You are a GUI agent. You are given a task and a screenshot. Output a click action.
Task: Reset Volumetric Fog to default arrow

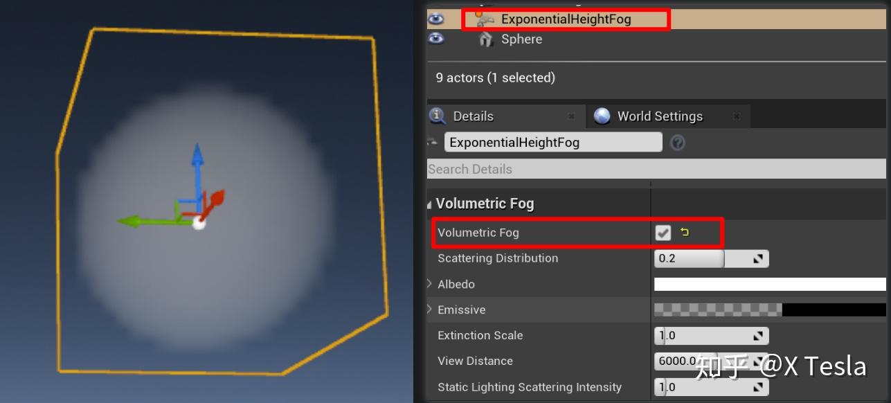[685, 233]
